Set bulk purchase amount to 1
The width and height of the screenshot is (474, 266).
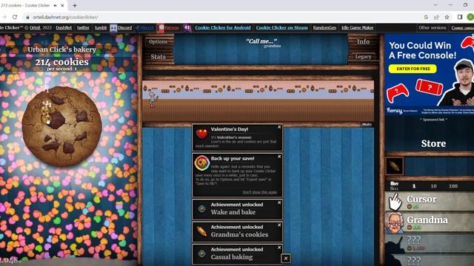[414, 186]
